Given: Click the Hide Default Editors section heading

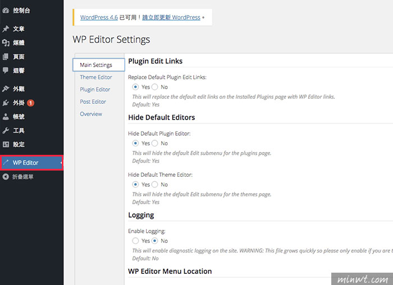Looking at the screenshot, I should click(x=162, y=117).
